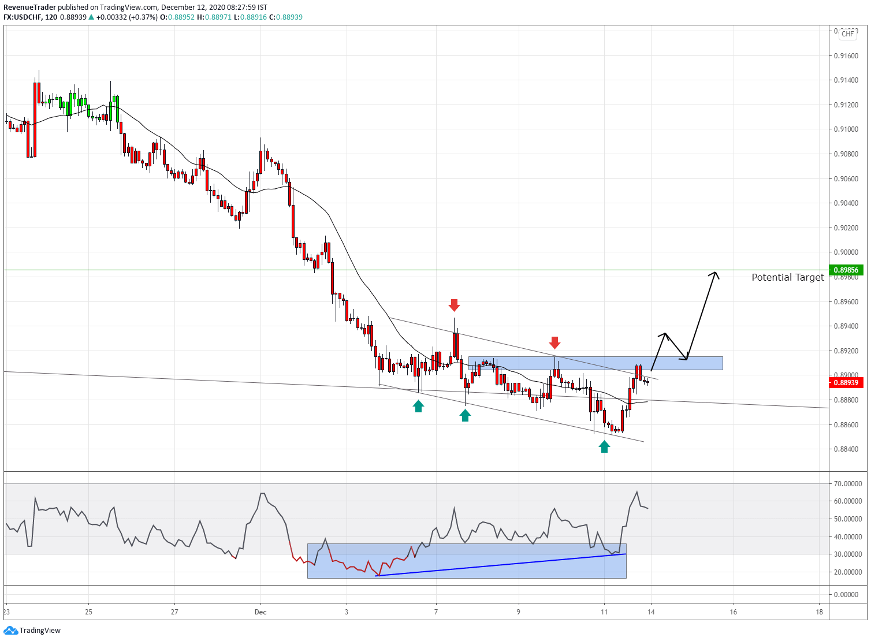The width and height of the screenshot is (871, 641).
Task: Click the 30.00000 RSI axis label
Action: tap(848, 554)
